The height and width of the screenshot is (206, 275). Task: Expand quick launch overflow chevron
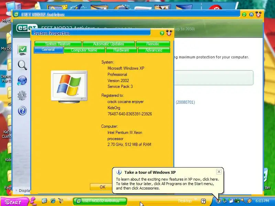pos(68,199)
